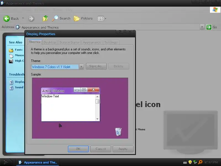Click the Display troubleshooter help icon
The width and height of the screenshot is (221, 166).
click(x=11, y=82)
